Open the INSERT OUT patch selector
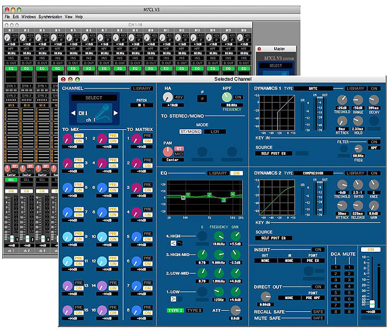This screenshot has width=390, height=332. pyautogui.click(x=265, y=261)
